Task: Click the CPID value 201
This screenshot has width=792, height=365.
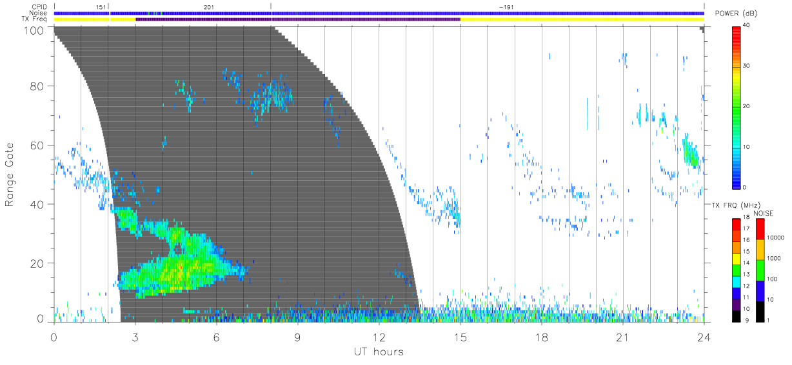Action: pyautogui.click(x=209, y=7)
